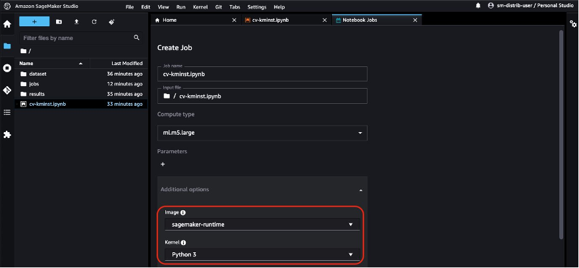Viewport: 579px width, 268px height.
Task: Click the info icon beside Image label
Action: 183,212
